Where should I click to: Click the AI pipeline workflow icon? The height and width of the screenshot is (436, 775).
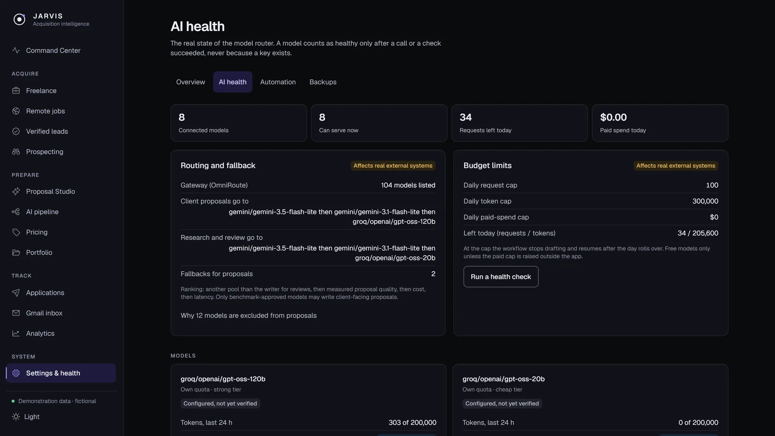(x=16, y=212)
